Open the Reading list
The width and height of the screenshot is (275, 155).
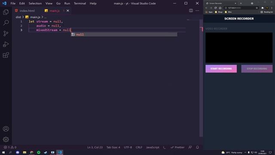[266, 12]
